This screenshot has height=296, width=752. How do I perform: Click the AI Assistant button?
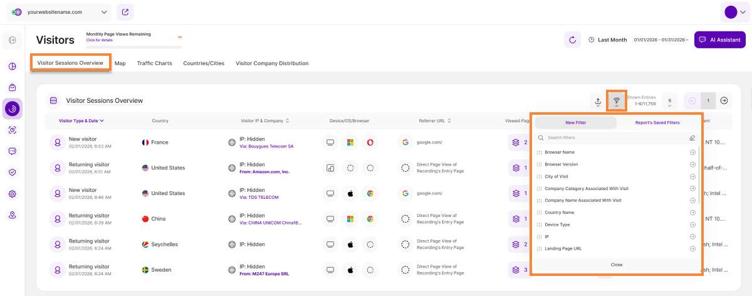coord(719,40)
